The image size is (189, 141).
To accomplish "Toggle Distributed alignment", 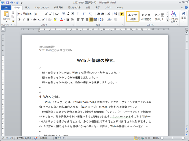I will tap(96, 19).
